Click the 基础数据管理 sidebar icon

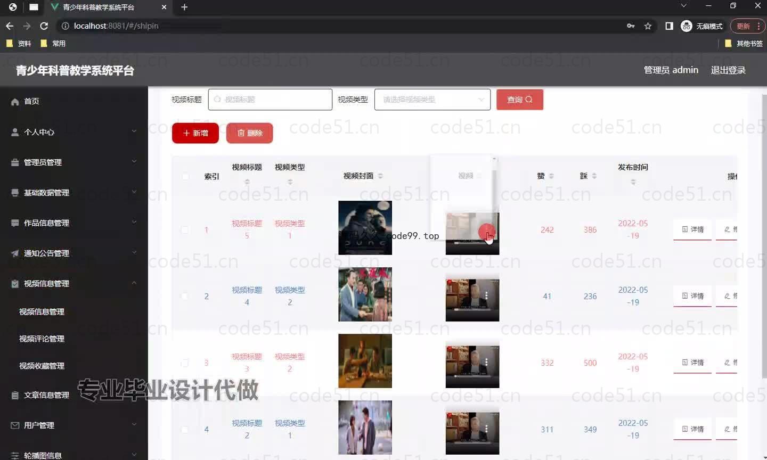[15, 193]
